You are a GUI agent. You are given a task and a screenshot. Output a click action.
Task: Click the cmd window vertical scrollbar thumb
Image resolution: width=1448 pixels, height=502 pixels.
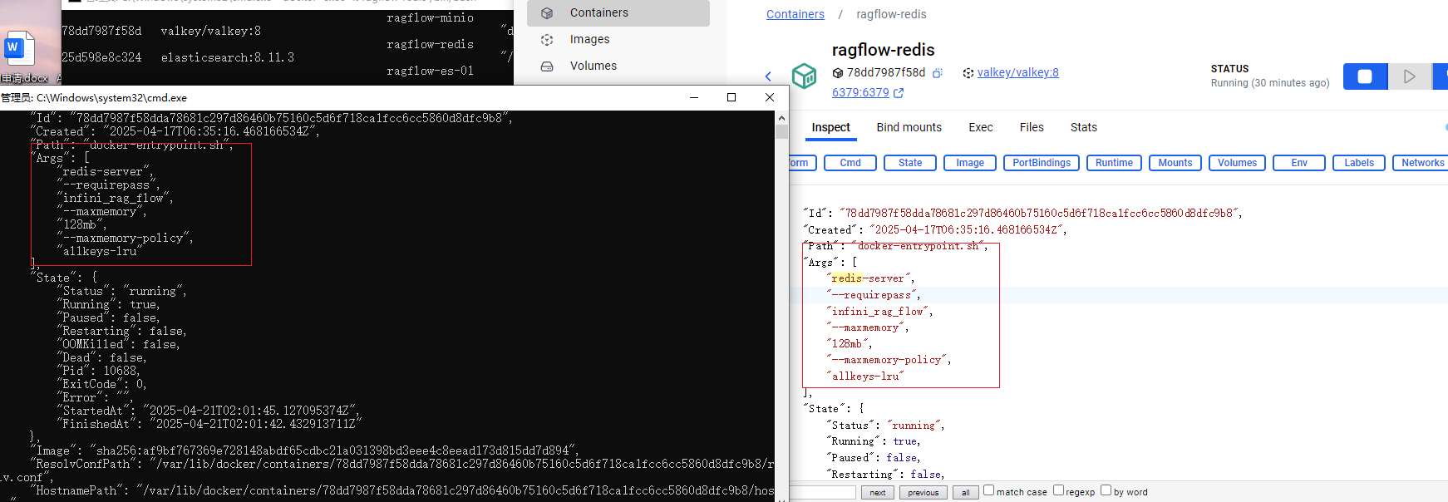click(x=781, y=131)
